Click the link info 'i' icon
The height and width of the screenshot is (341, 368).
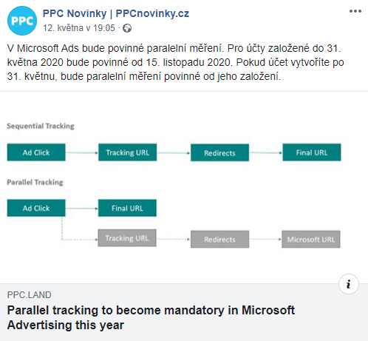[349, 284]
